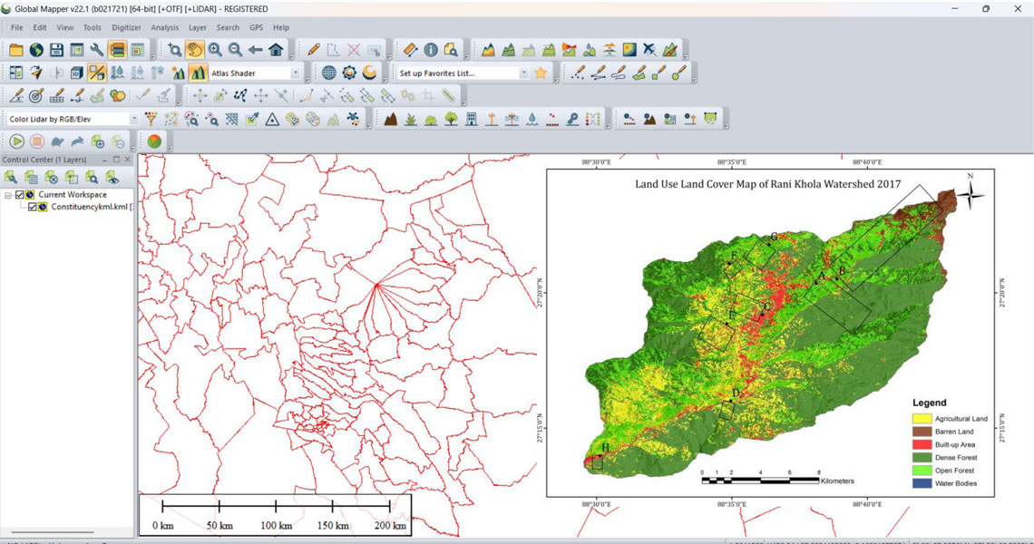Image resolution: width=1034 pixels, height=544 pixels.
Task: Click the Lidar filter funnel icon
Action: pyautogui.click(x=151, y=119)
